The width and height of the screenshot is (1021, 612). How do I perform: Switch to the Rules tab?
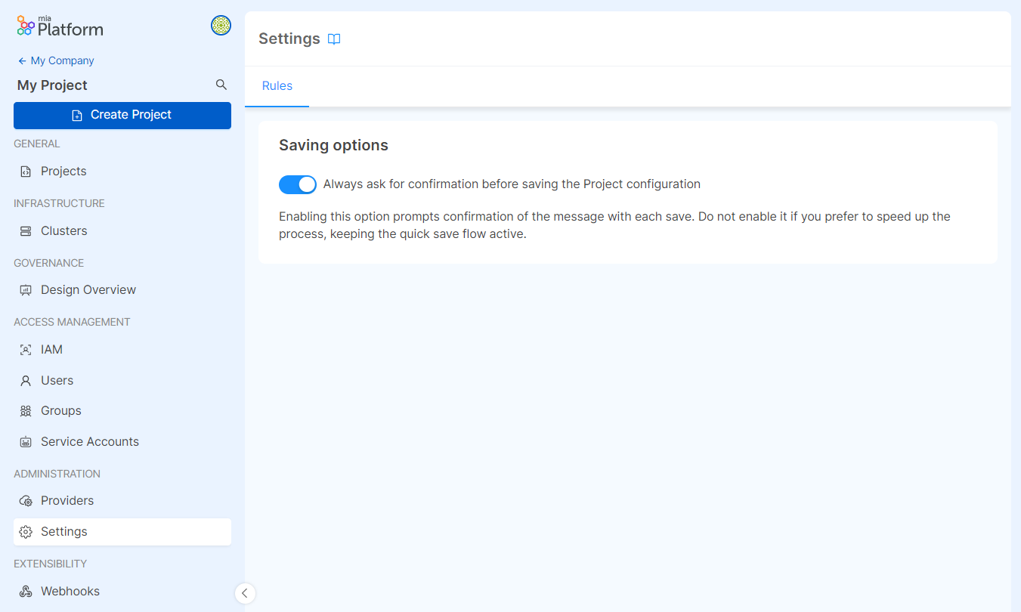pyautogui.click(x=277, y=85)
